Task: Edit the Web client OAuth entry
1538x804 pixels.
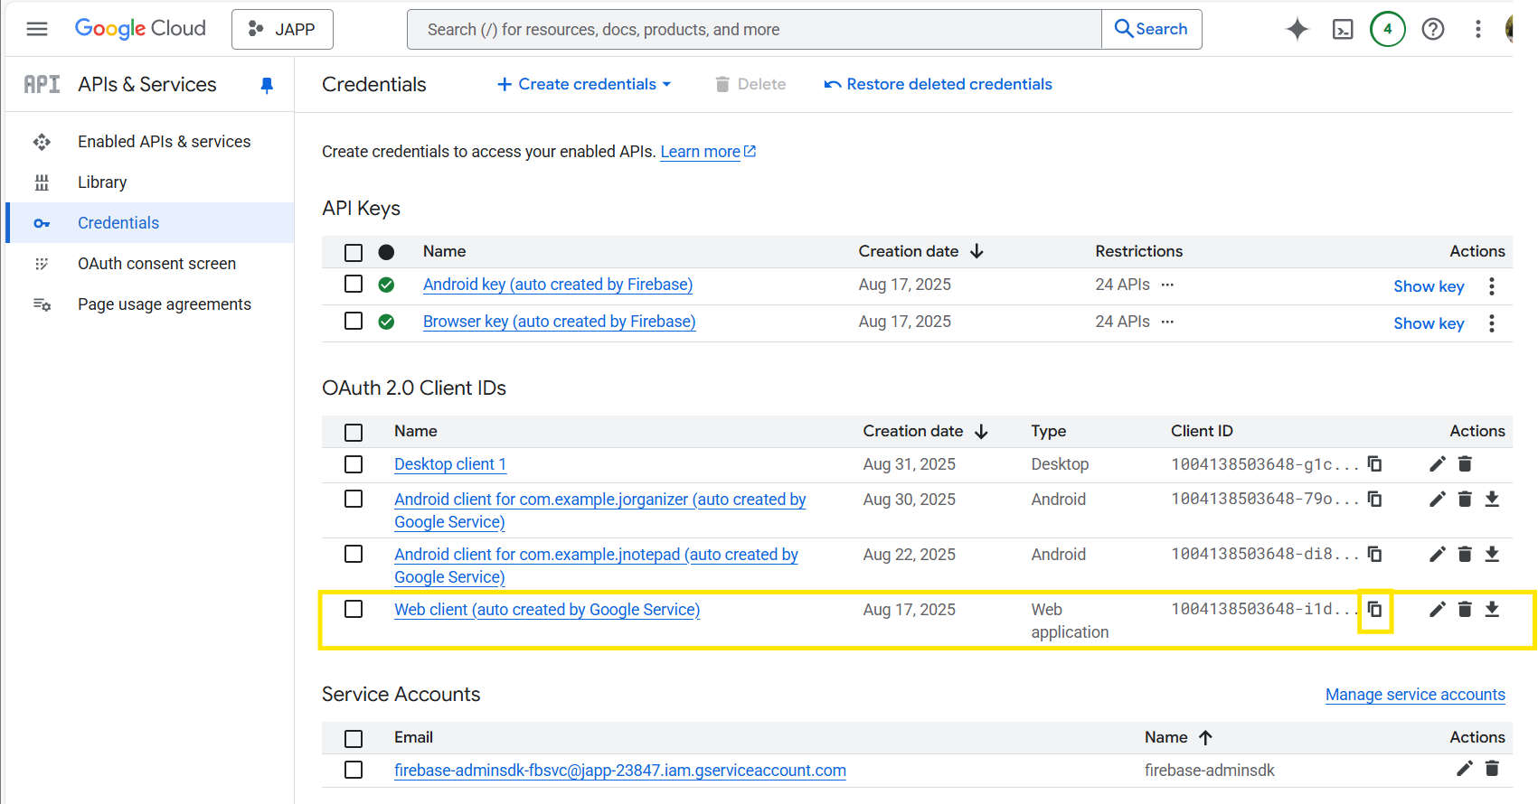Action: [x=1438, y=610]
